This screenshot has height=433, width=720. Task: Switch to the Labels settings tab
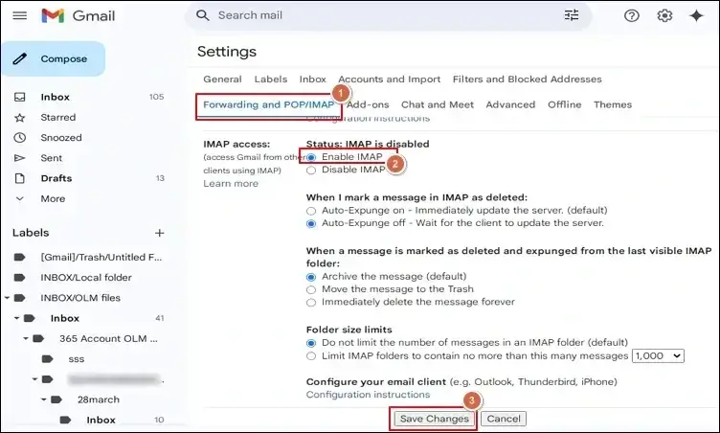point(270,80)
